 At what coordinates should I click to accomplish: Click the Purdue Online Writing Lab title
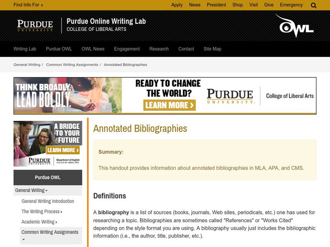[106, 21]
